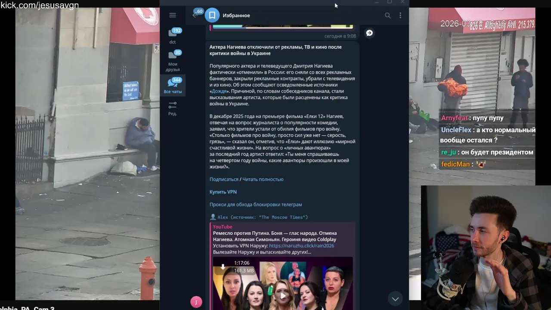The image size is (551, 310).
Task: Click the Избранное chat title
Action: click(236, 15)
